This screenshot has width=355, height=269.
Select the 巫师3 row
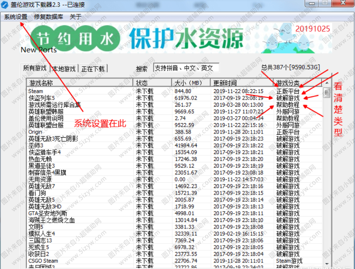coord(174,145)
